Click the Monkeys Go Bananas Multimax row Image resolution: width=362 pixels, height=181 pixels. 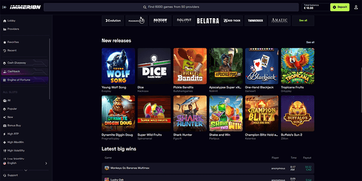(x=208, y=168)
